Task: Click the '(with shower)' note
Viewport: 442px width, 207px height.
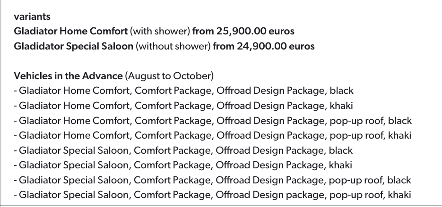Action: tap(159, 32)
